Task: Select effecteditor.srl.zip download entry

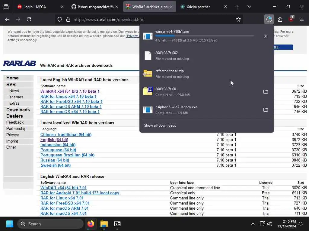Action: coord(206,74)
